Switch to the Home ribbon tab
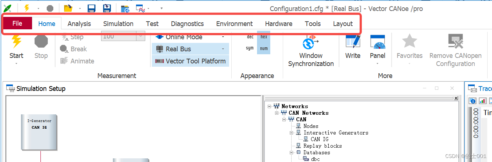 [x=47, y=23]
